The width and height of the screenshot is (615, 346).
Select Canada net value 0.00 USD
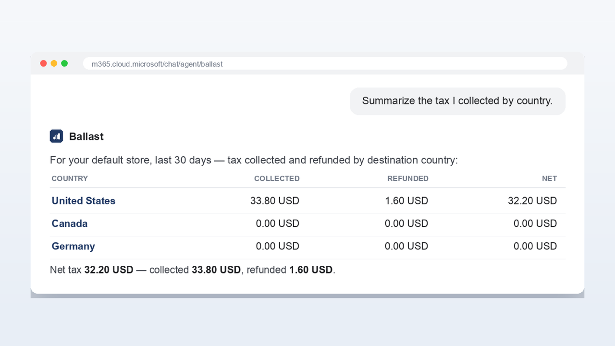[535, 223]
